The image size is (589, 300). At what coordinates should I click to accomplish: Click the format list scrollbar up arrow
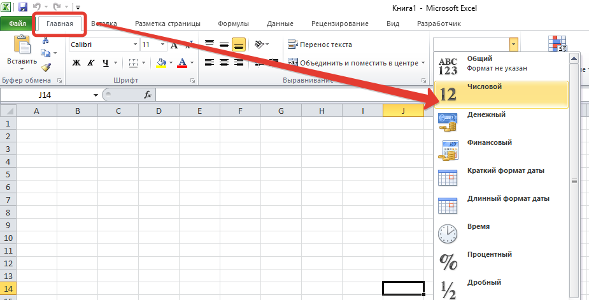point(574,58)
